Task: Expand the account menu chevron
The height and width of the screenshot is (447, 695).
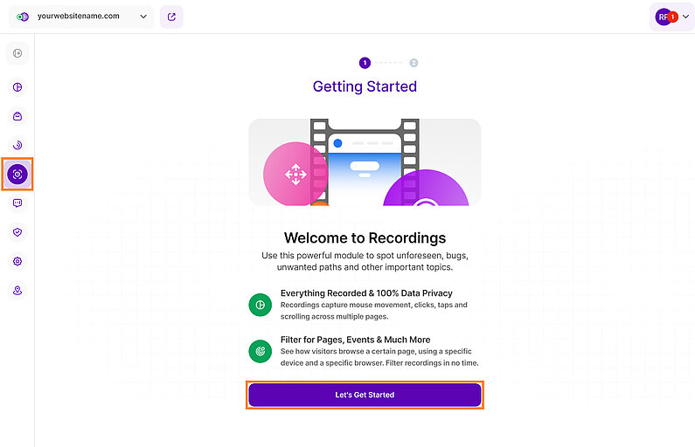Action: tap(685, 17)
